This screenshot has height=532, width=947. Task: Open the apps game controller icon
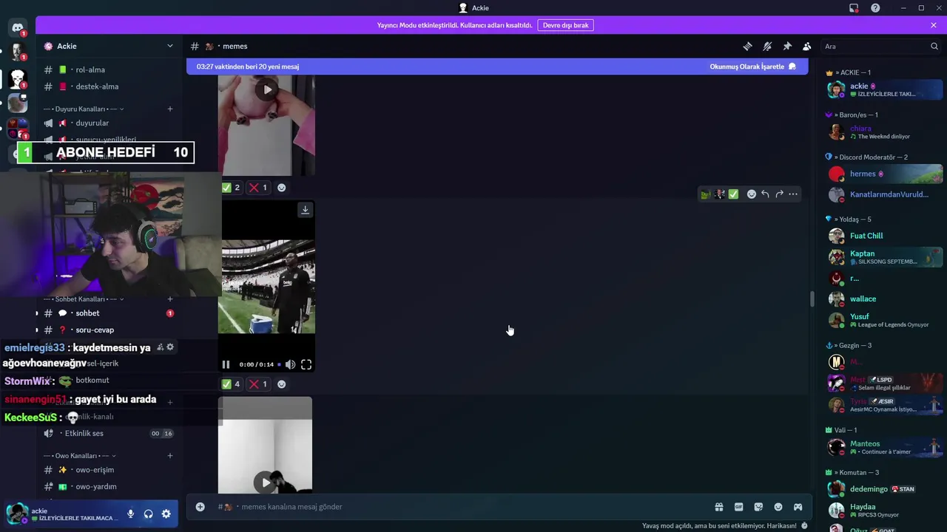(x=798, y=507)
